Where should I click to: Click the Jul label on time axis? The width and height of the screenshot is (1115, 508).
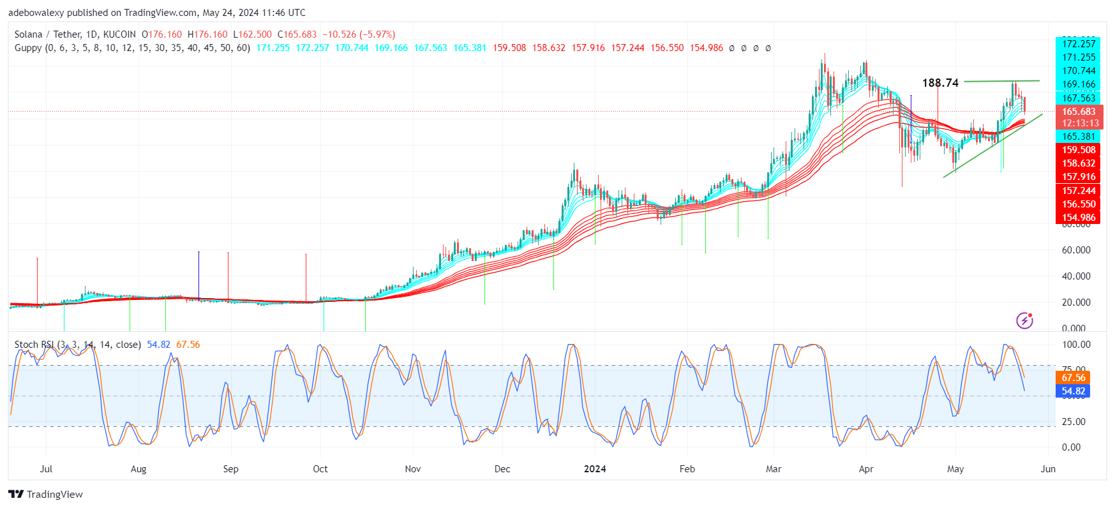46,469
